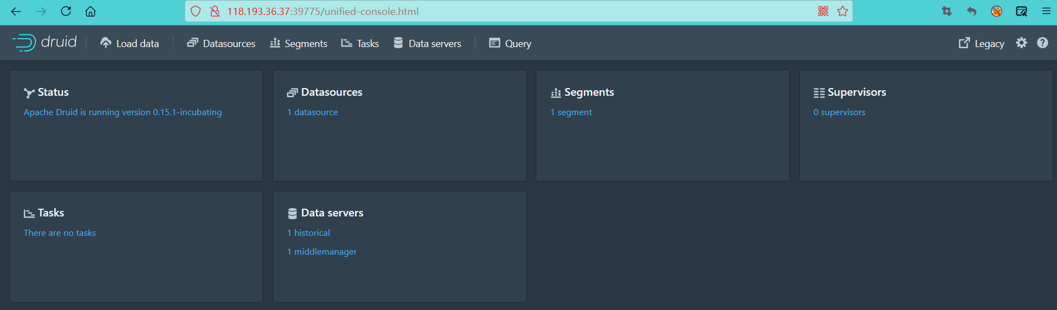The width and height of the screenshot is (1057, 310).
Task: Click the Datasources card stacked-windows icon
Action: pyautogui.click(x=293, y=93)
